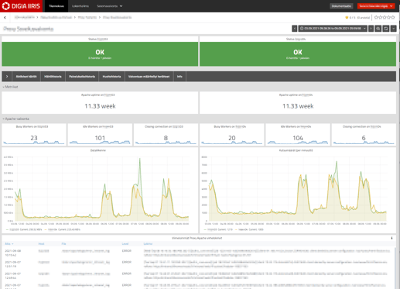Collapse the Metriikat section
Screen dimensions: 400x289
point(10,87)
